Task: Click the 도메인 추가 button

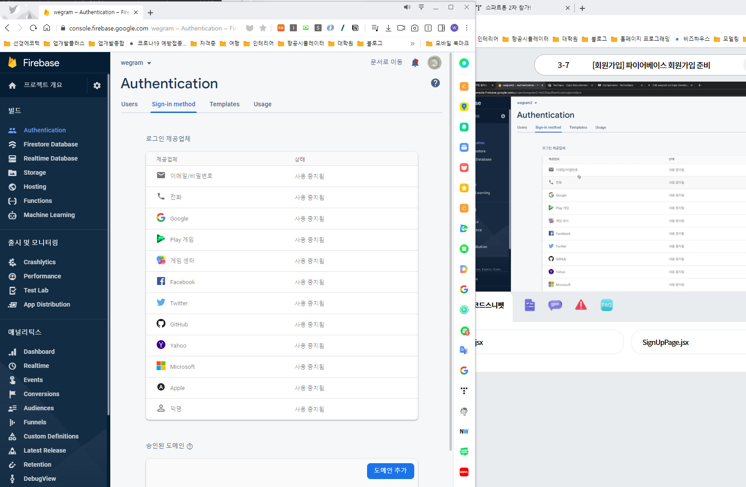Action: coord(390,471)
